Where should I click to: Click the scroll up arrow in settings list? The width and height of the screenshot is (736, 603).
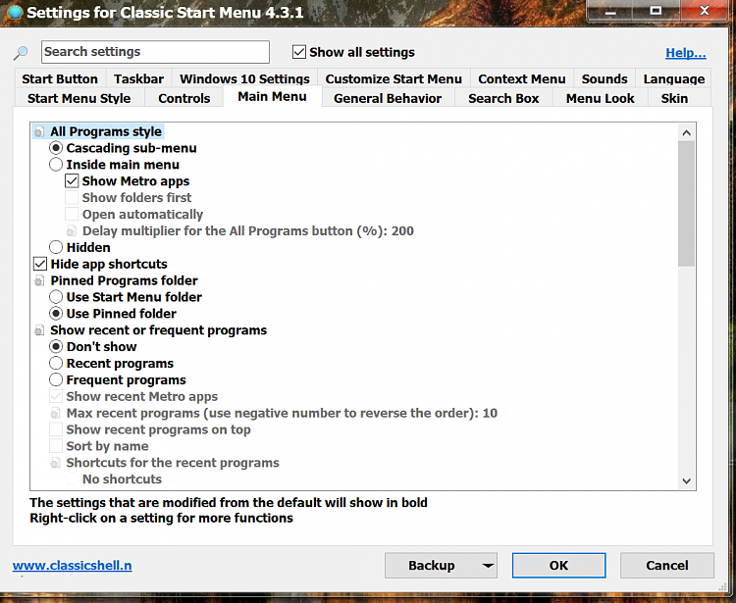[x=686, y=132]
